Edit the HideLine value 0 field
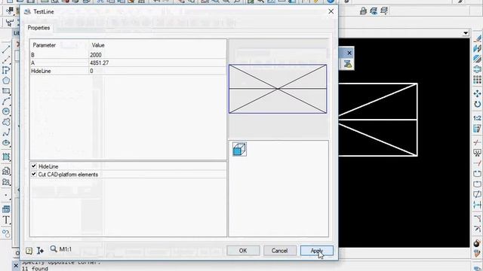This screenshot has width=483, height=271. [x=158, y=71]
